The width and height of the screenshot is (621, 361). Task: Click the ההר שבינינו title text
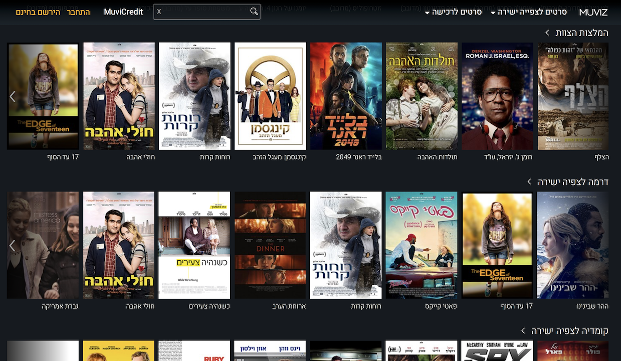(x=593, y=306)
